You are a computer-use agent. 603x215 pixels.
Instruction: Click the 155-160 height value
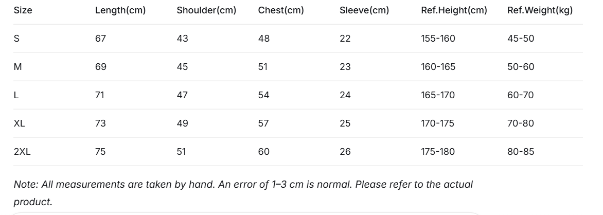click(x=438, y=39)
